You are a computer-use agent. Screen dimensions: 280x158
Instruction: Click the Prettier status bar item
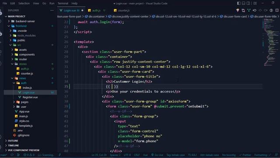245,155
